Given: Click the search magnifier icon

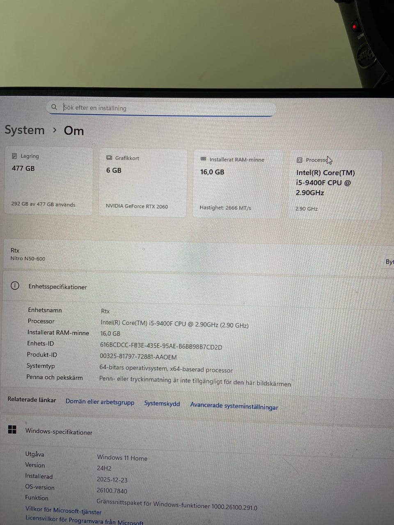Looking at the screenshot, I should (x=54, y=107).
